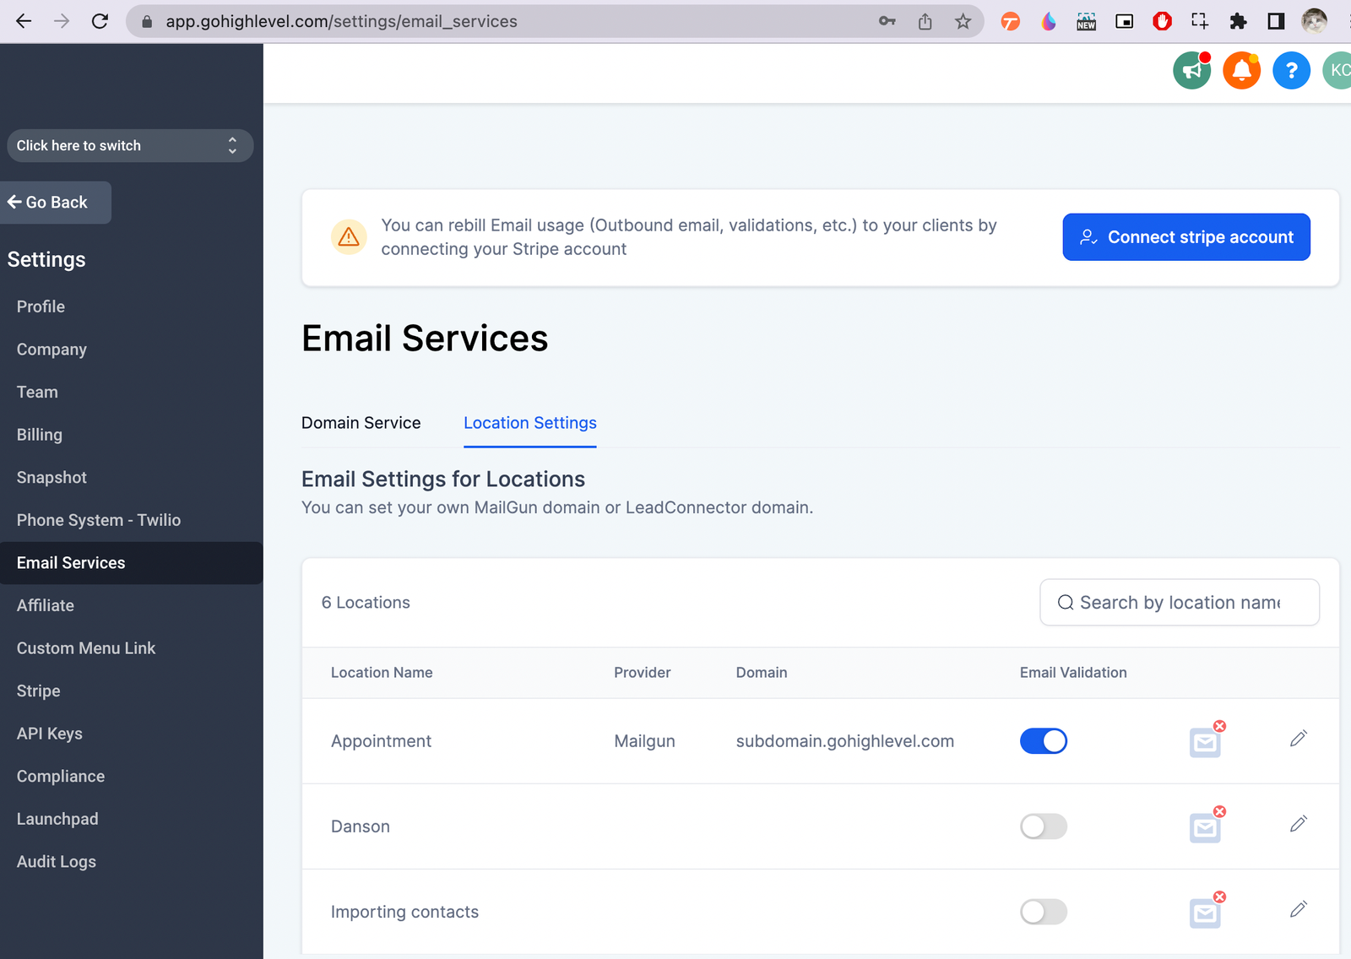This screenshot has width=1351, height=959.
Task: Open the browser extensions puzzle icon
Action: pos(1238,22)
